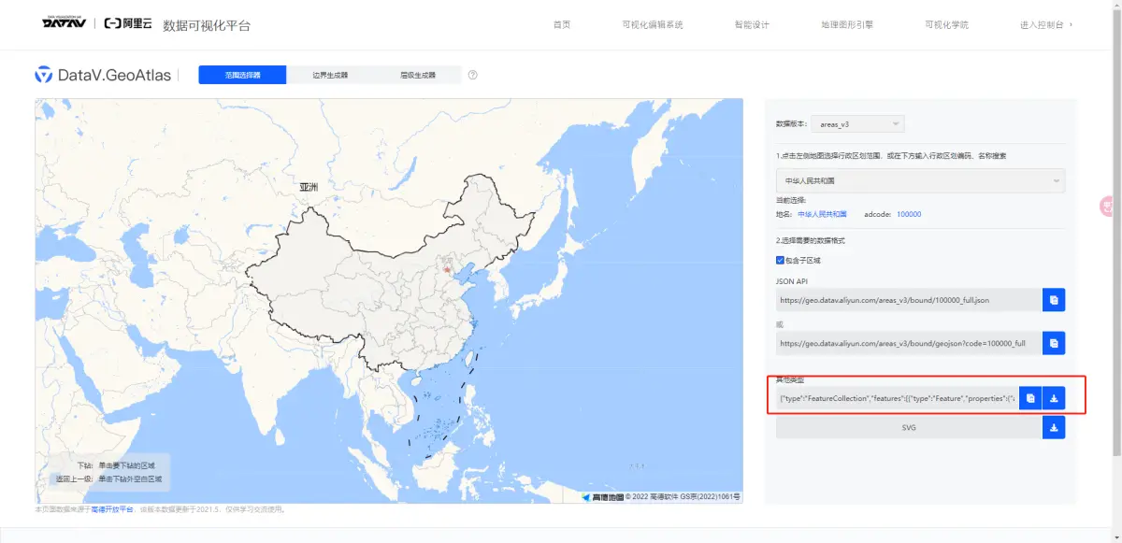Click the 2.选择需要的数据格式 heading
The image size is (1122, 543).
tap(811, 240)
